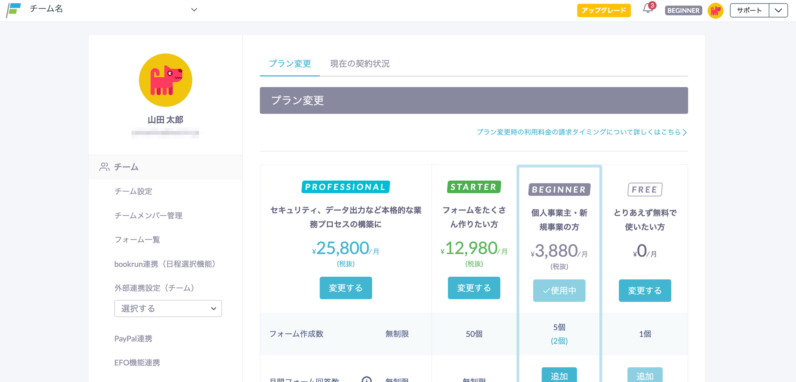Open the サポート dropdown arrow
Screen dimensions: 796x382
(778, 10)
